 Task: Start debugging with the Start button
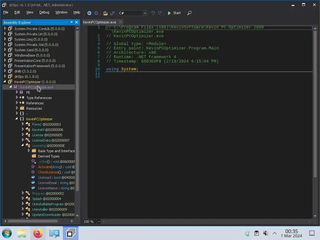tap(174, 13)
